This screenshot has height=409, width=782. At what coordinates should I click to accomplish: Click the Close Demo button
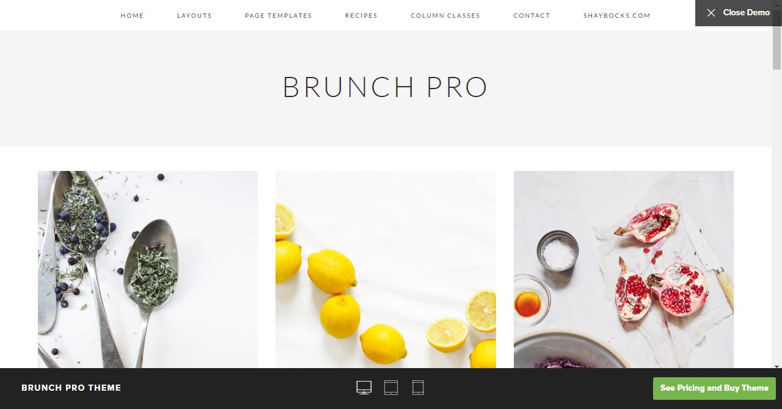coord(739,13)
